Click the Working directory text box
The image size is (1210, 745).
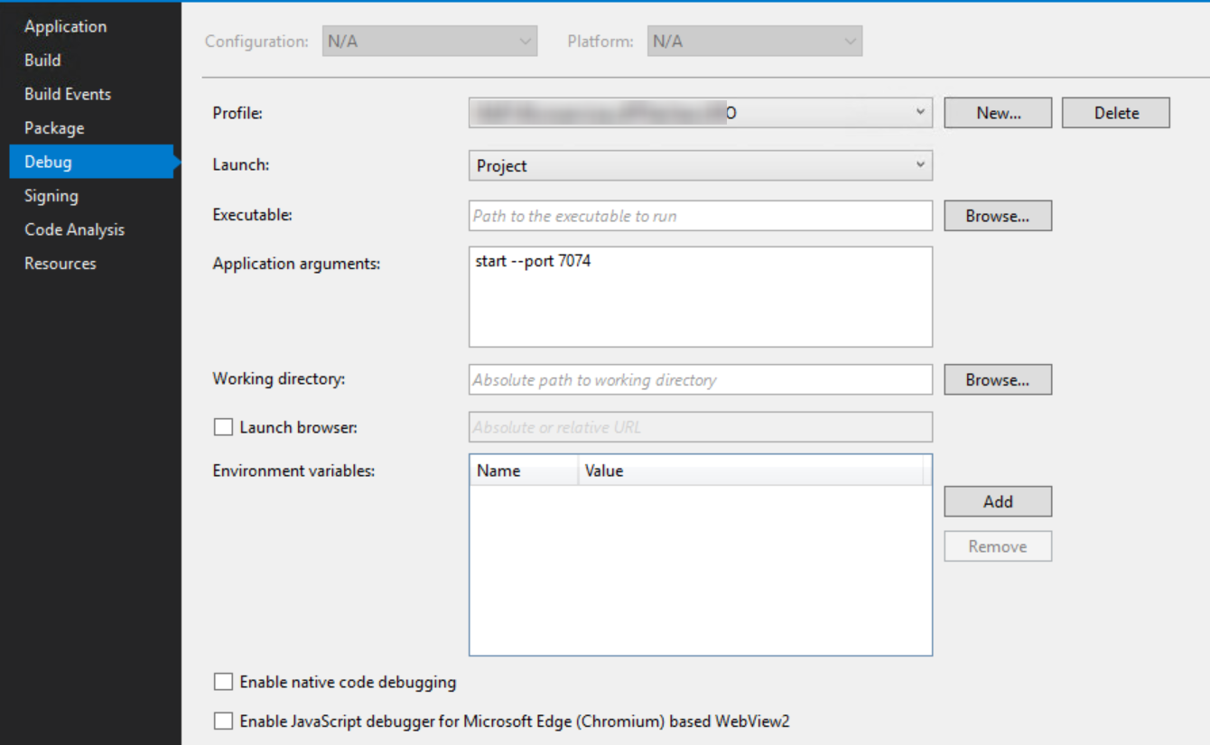700,379
